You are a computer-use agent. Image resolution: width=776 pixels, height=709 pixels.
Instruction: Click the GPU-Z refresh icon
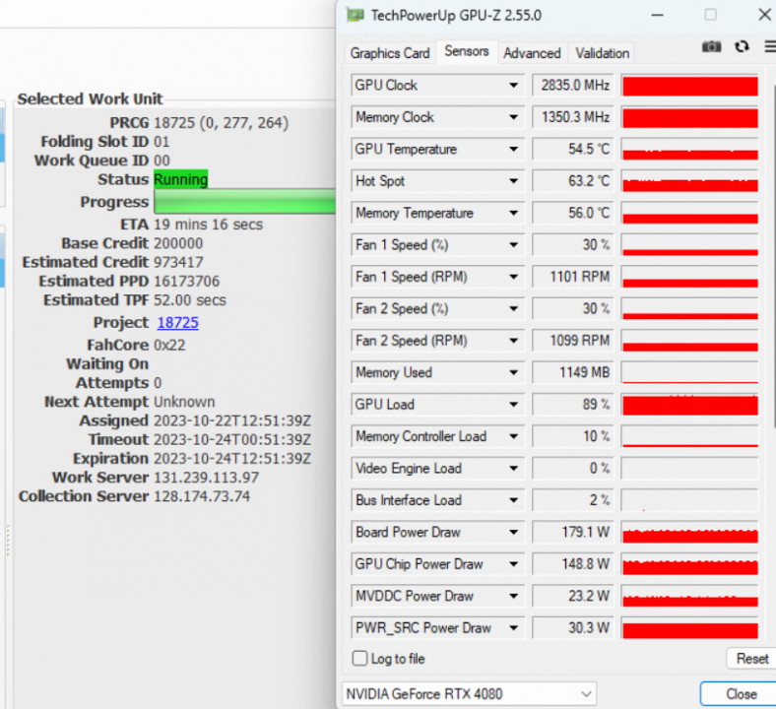point(742,46)
